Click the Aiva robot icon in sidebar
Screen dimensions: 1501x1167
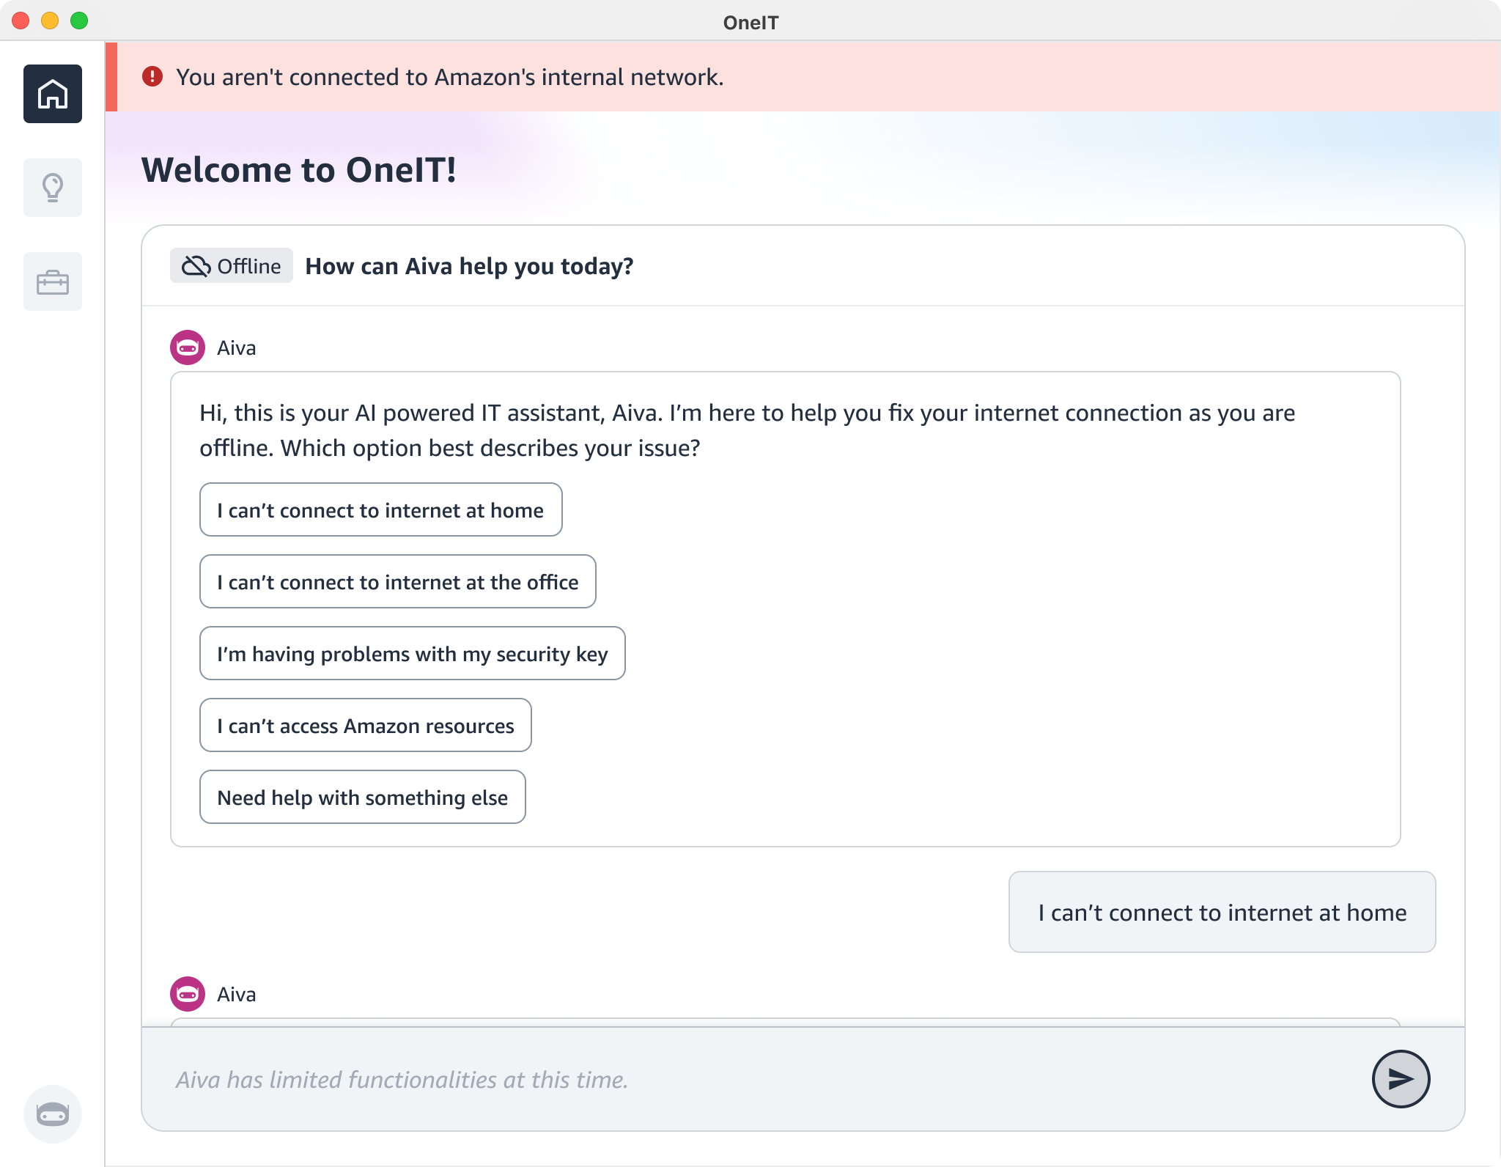pyautogui.click(x=52, y=1114)
